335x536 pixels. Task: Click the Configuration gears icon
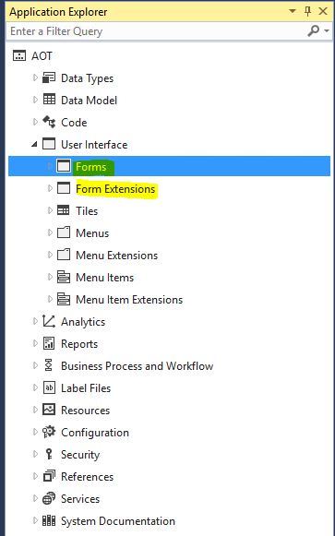tap(49, 432)
